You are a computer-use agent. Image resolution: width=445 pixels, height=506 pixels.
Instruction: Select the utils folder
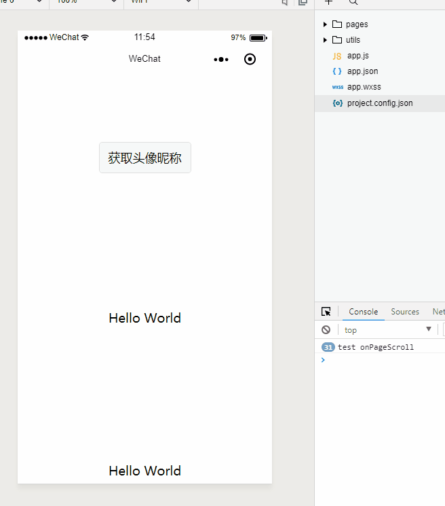pos(353,40)
